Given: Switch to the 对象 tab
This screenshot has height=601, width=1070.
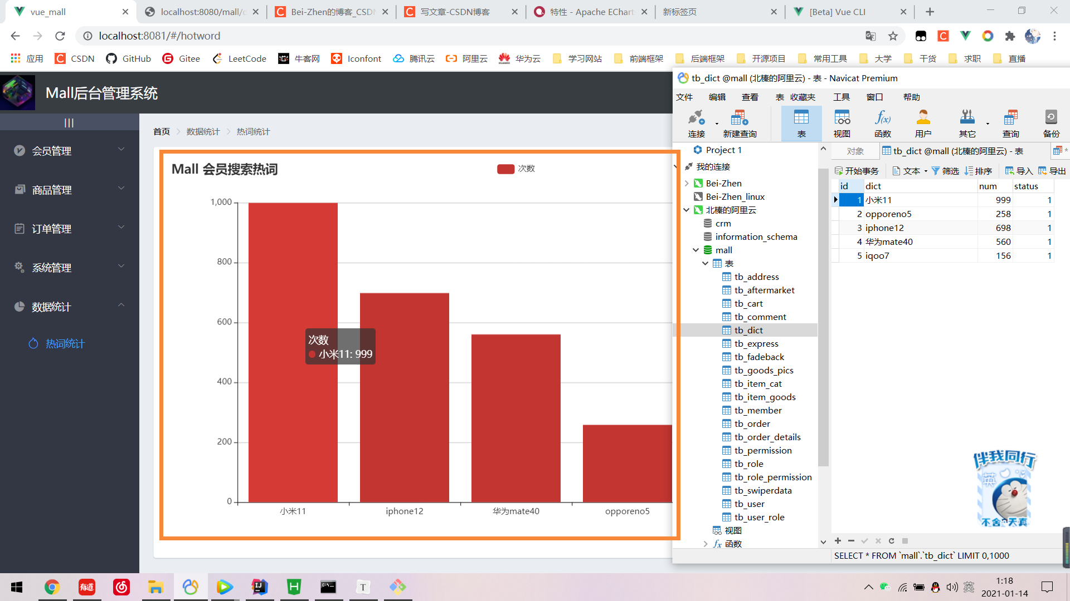Looking at the screenshot, I should [x=855, y=151].
